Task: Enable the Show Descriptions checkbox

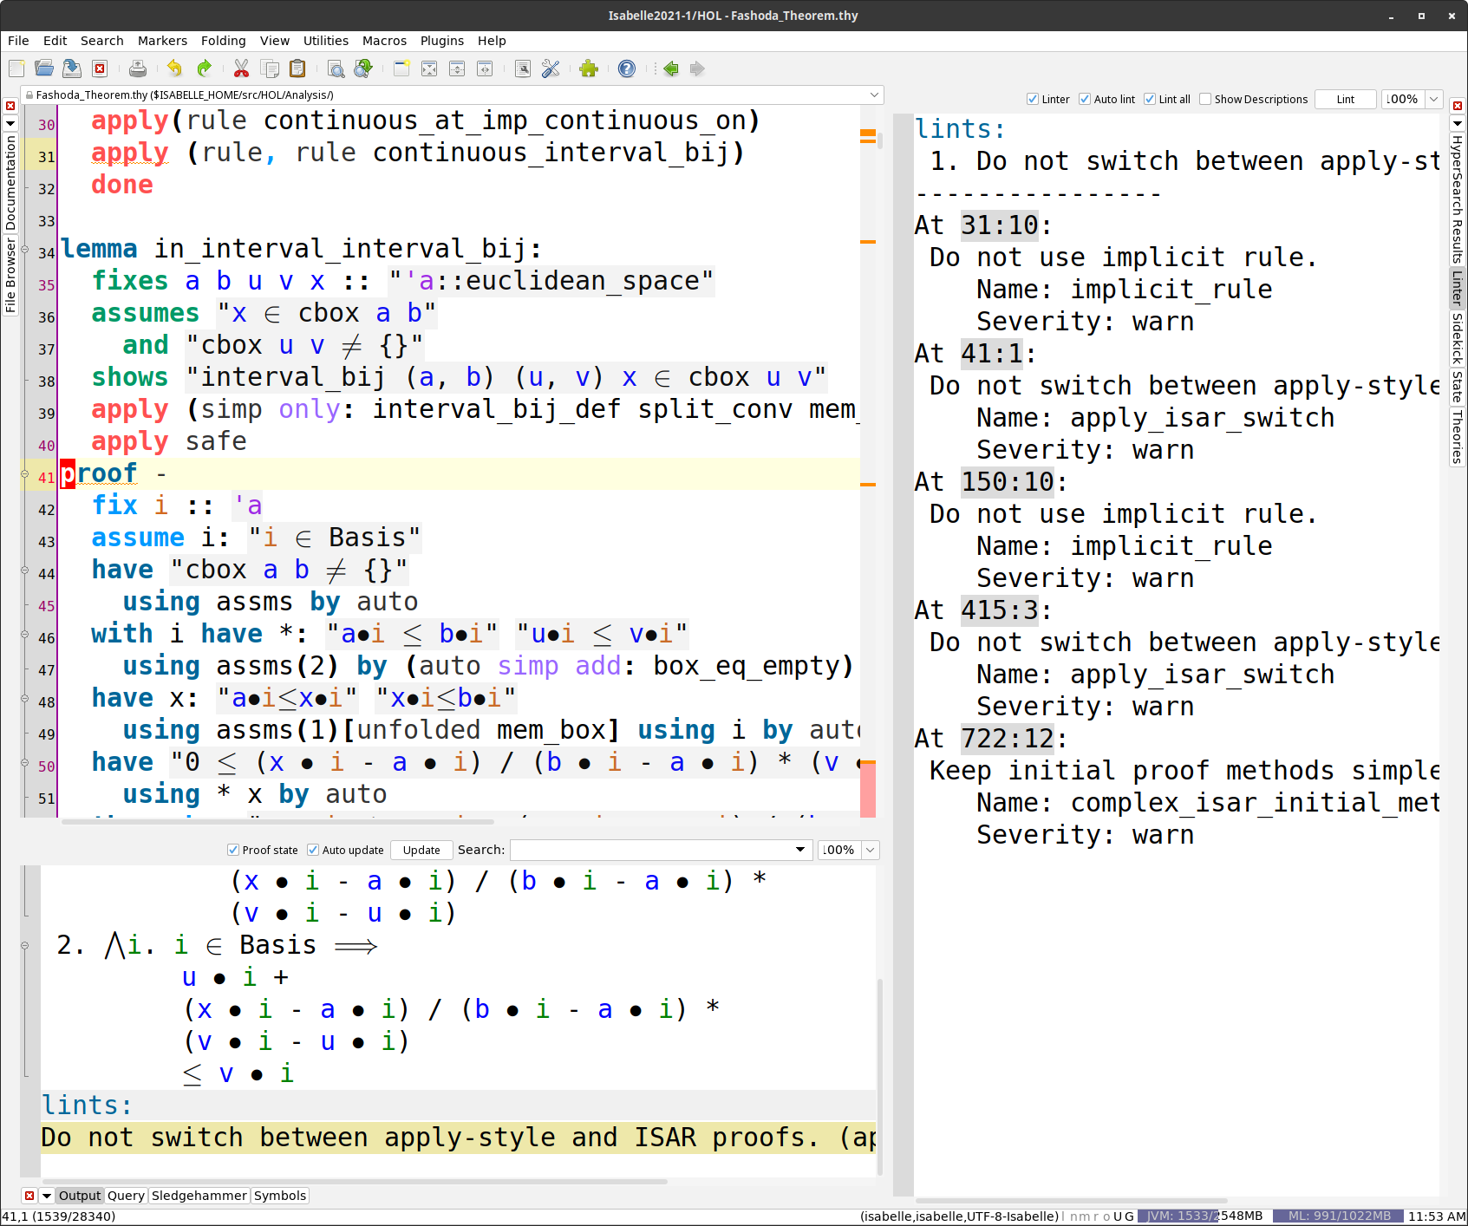Action: [x=1205, y=99]
